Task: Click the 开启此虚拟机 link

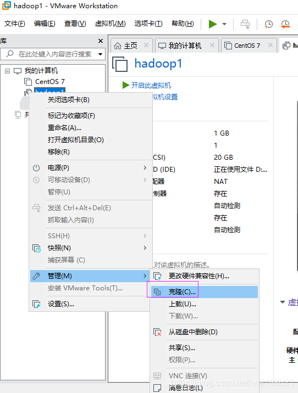Action: [151, 86]
